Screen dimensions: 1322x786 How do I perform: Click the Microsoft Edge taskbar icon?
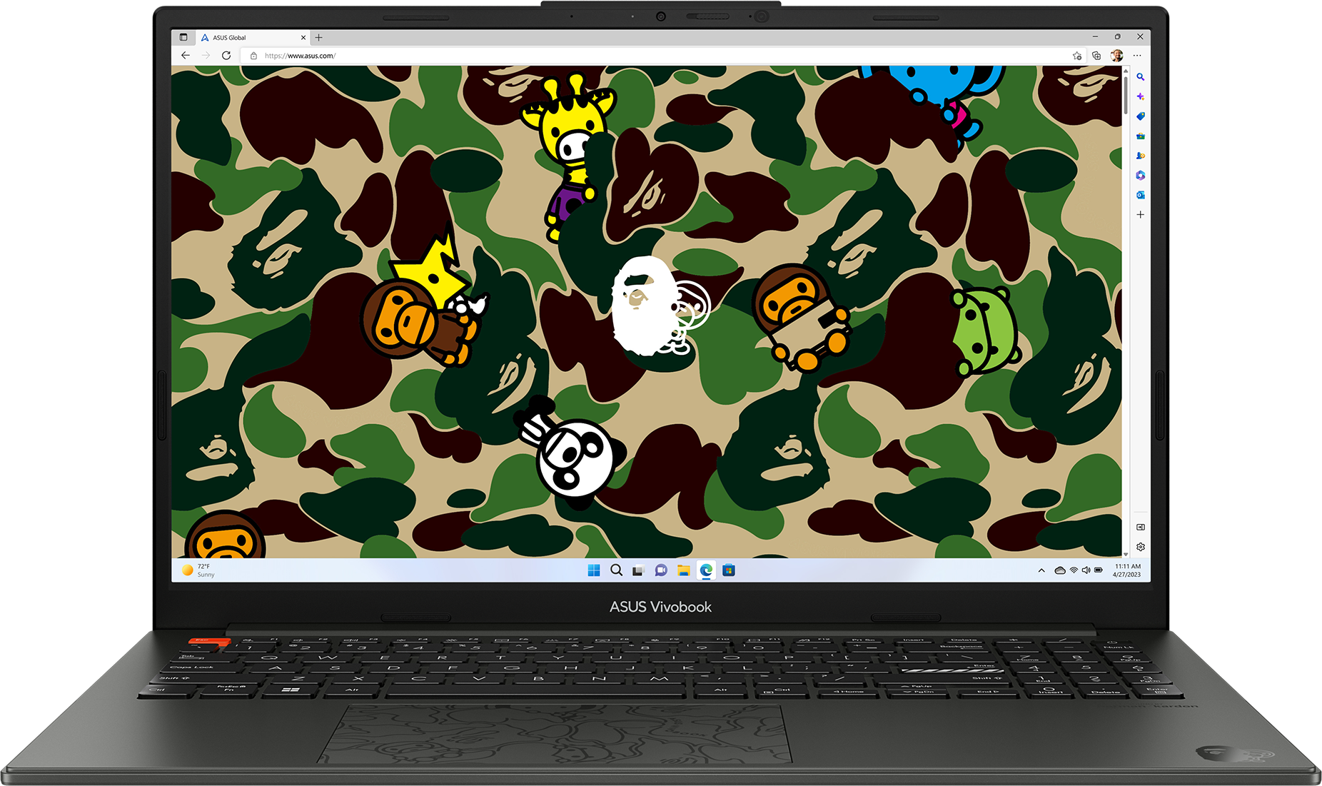pos(706,570)
